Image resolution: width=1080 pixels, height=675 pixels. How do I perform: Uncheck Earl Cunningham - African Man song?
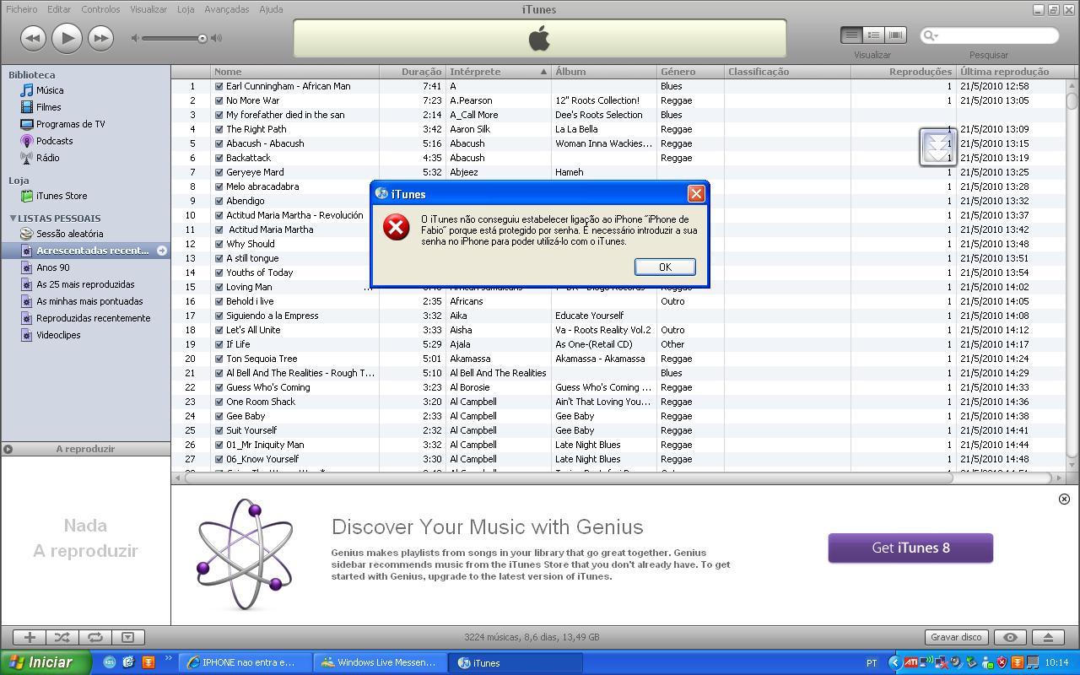(x=219, y=86)
